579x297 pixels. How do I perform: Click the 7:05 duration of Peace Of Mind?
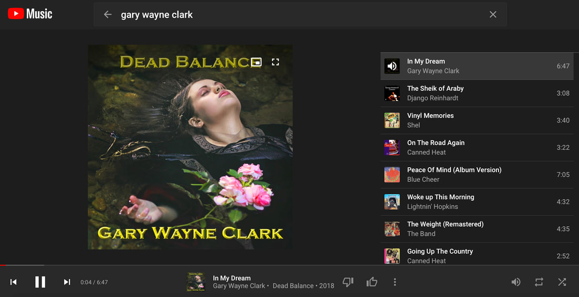point(563,175)
